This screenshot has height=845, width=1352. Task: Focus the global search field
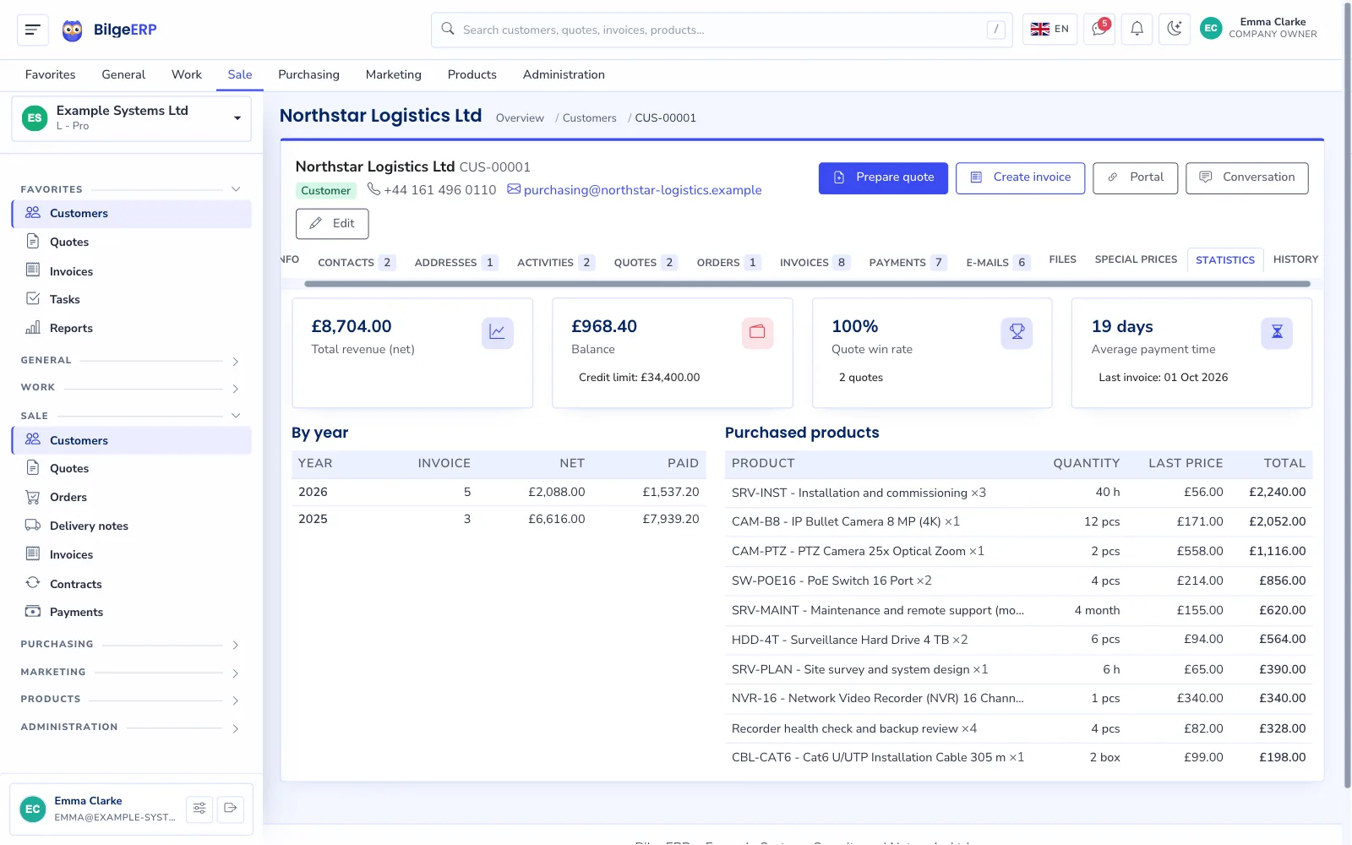(722, 30)
